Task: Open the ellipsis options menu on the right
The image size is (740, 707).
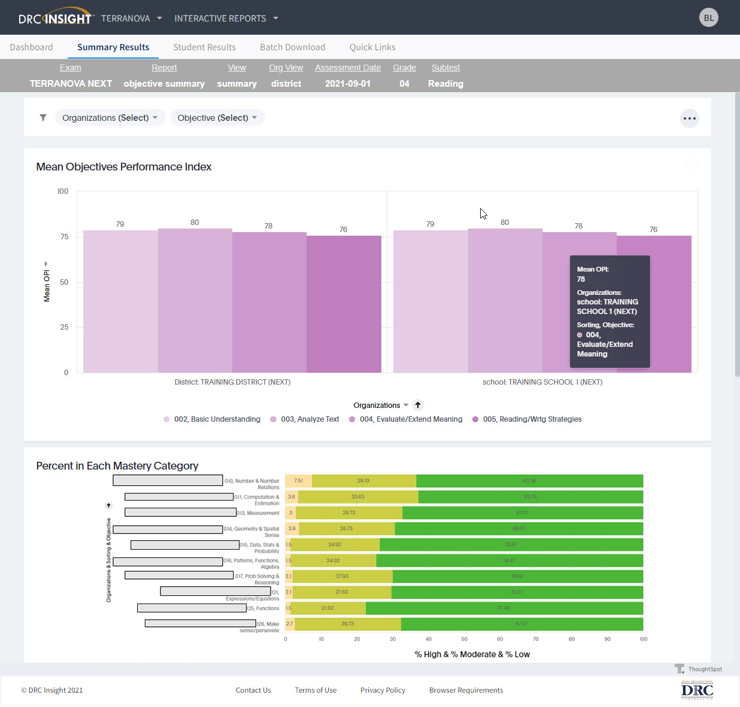Action: coord(689,118)
